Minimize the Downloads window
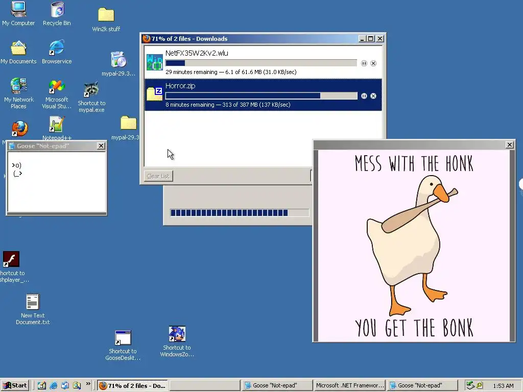 [x=363, y=39]
